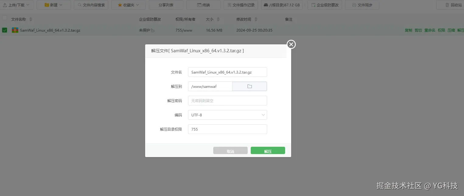Focus the 解压到 path input

click(210, 86)
